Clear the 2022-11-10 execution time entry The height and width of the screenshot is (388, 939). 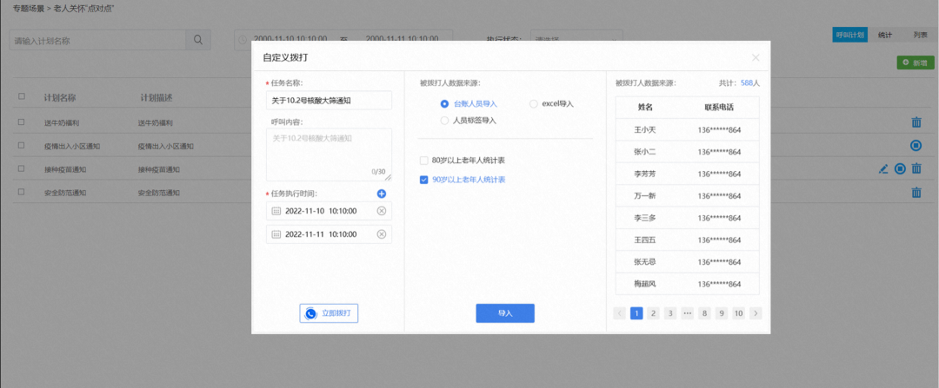pyautogui.click(x=382, y=211)
